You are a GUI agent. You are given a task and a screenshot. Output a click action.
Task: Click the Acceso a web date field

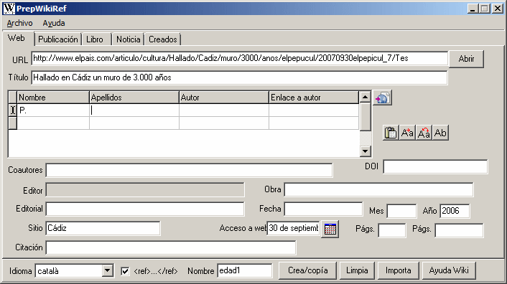point(293,228)
